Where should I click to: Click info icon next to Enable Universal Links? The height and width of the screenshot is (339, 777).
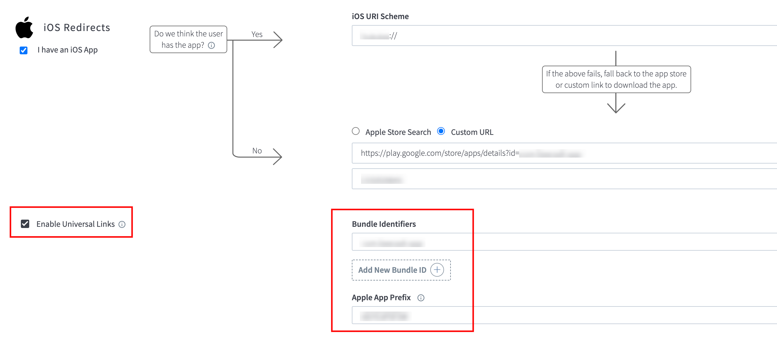(x=122, y=224)
